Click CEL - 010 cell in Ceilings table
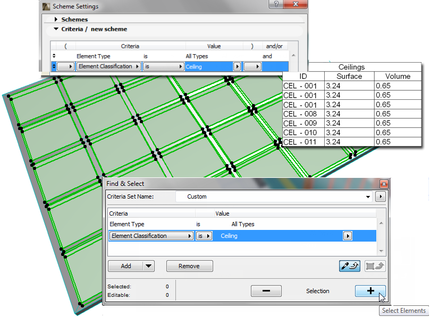Image resolution: width=430 pixels, height=317 pixels. [303, 133]
